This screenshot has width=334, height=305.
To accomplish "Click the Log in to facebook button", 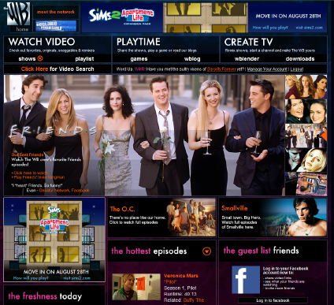I will 273,300.
